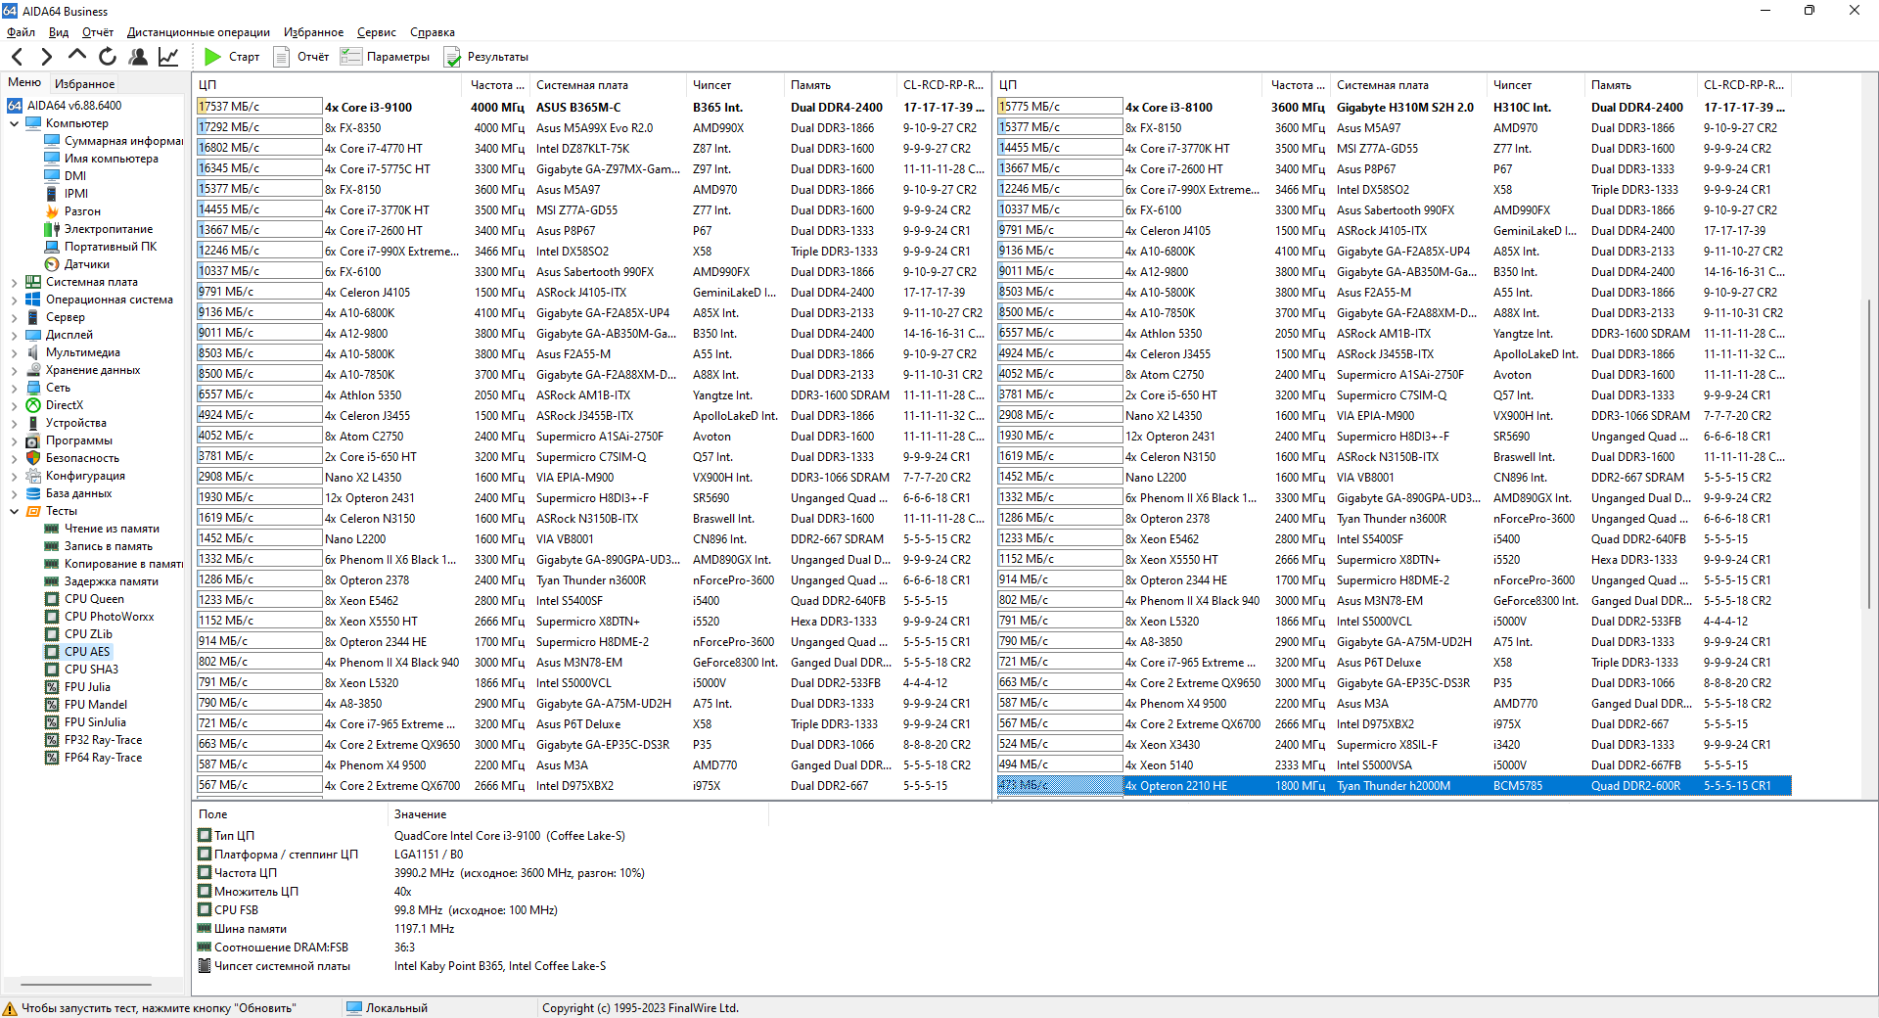1879x1018 pixels.
Task: Click the camera icon beside Программы
Action: pos(33,440)
